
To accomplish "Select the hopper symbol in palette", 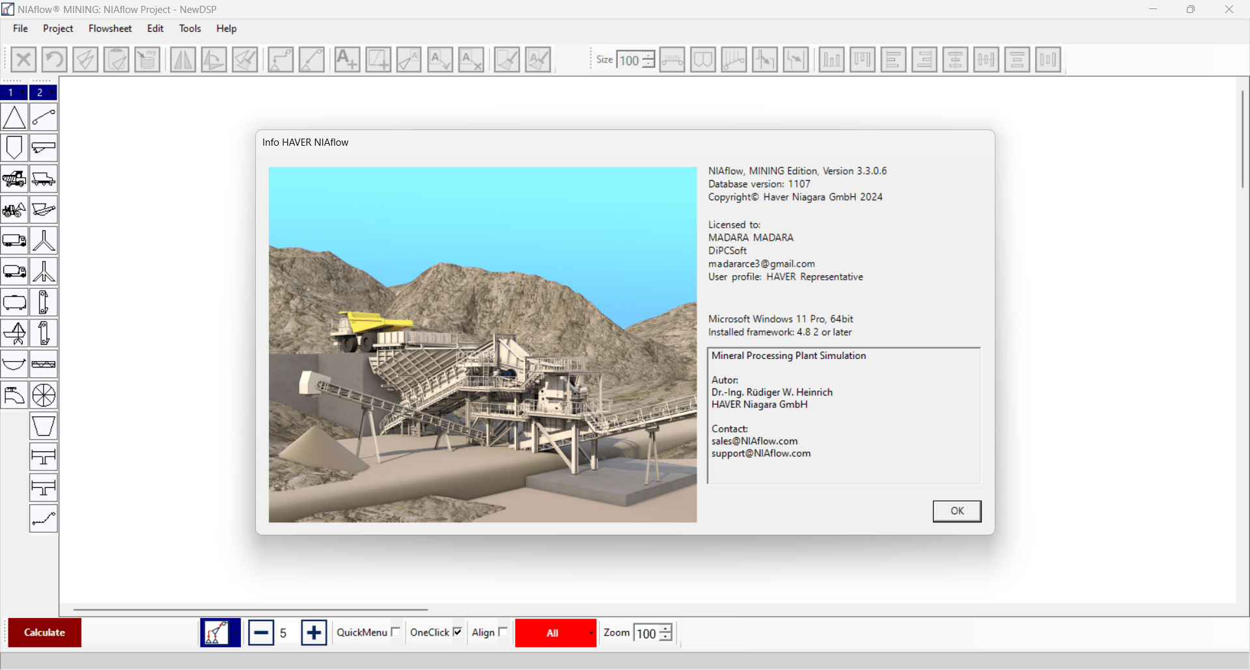I will click(44, 426).
